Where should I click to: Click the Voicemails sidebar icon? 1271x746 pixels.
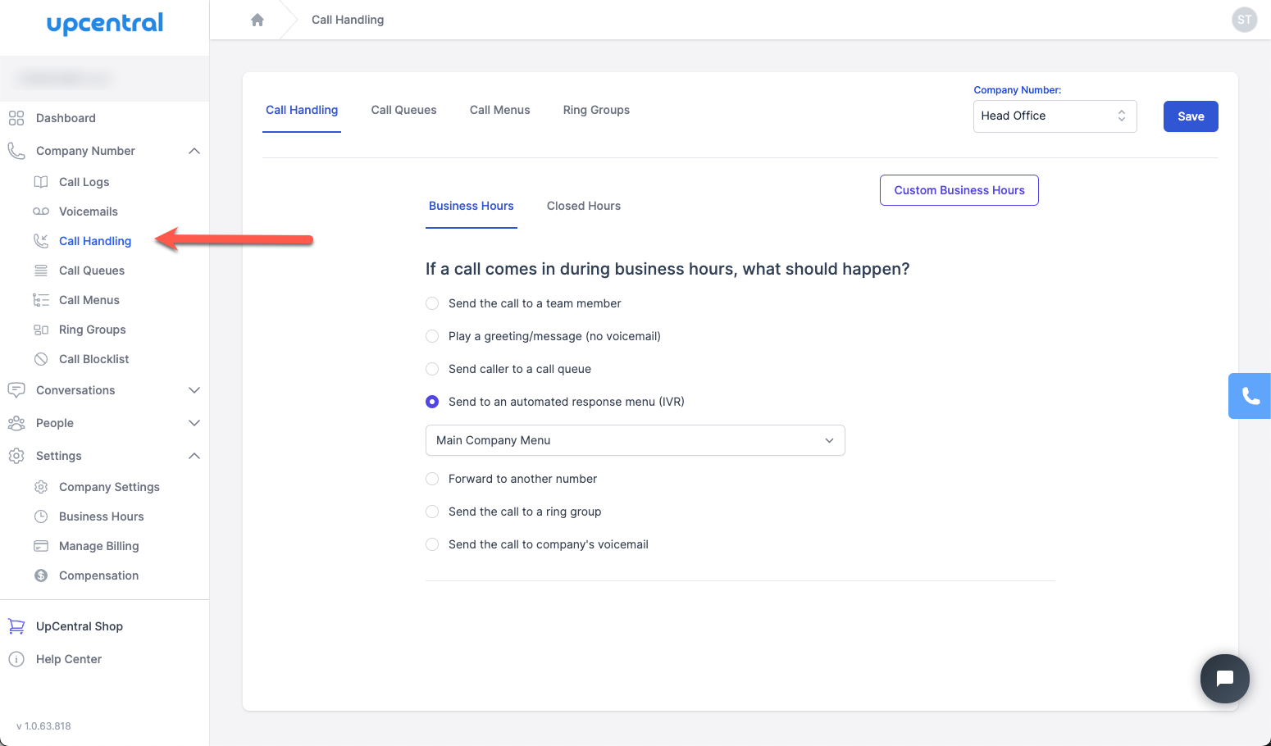tap(41, 212)
